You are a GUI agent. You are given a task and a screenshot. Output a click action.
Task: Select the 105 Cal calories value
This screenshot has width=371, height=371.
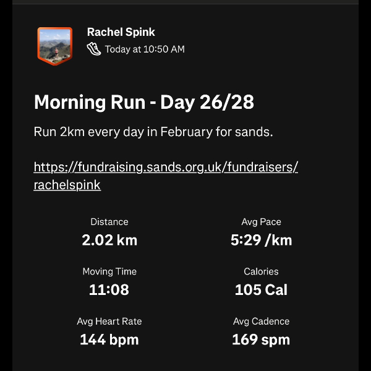[261, 289]
